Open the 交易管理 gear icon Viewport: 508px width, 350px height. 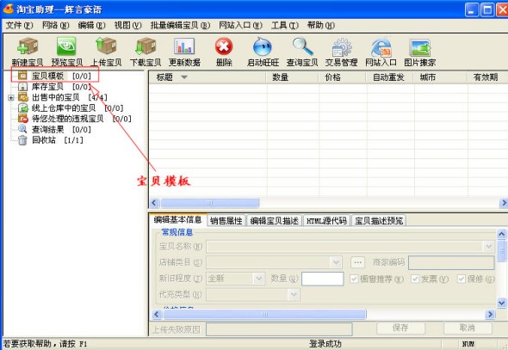coord(342,47)
